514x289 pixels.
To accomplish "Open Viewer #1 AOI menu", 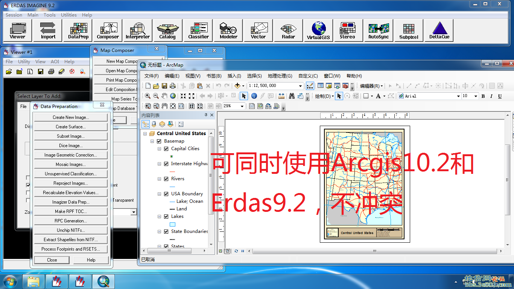I will pos(55,62).
